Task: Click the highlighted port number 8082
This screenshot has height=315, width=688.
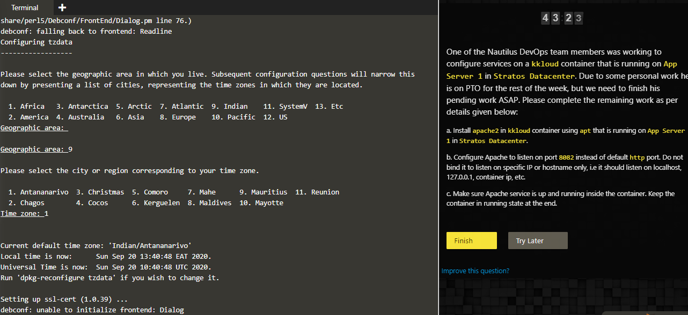Action: coord(566,157)
